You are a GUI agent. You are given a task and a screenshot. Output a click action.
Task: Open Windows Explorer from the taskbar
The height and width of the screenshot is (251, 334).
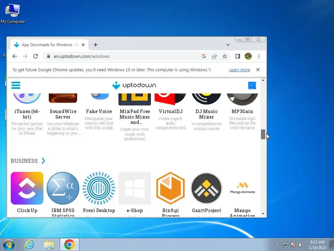point(49,244)
